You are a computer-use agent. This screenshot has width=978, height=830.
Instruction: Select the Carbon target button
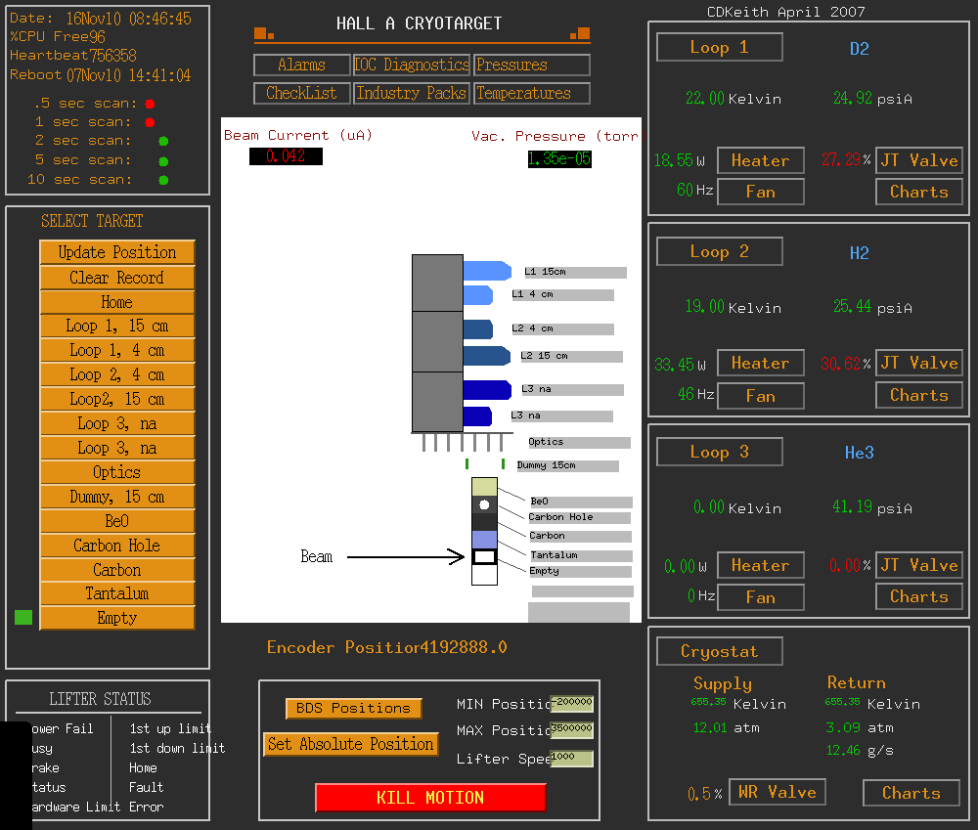pyautogui.click(x=117, y=570)
